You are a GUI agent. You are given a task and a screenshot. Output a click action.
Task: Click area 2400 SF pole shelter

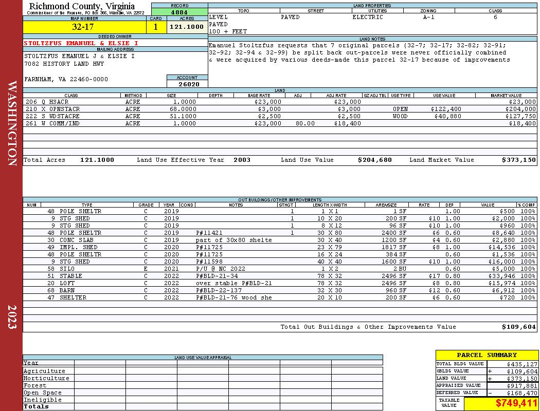click(393, 233)
